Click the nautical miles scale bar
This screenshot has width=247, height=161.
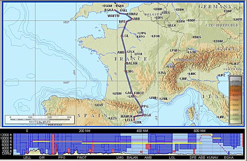(x=40, y=119)
